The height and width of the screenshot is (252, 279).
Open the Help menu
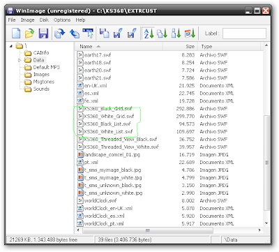pyautogui.click(x=80, y=20)
